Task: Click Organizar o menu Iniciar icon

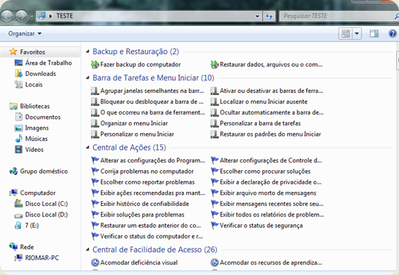Action: click(95, 123)
